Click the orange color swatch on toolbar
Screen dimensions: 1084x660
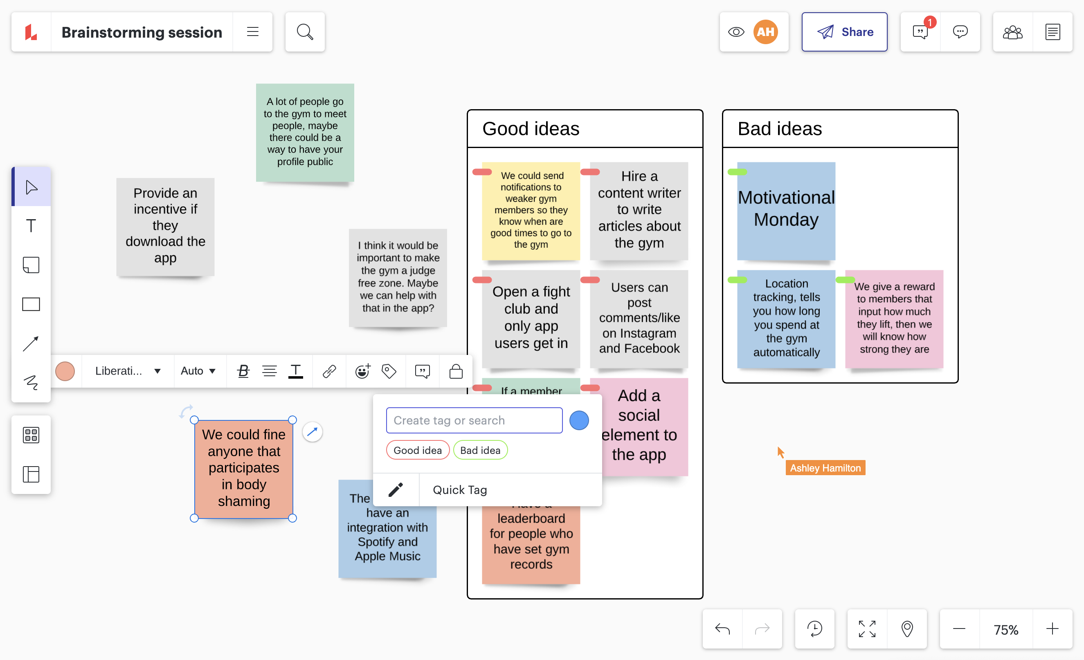coord(66,371)
